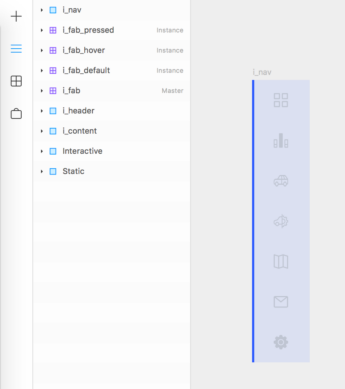This screenshot has width=345, height=389.
Task: Open the layers list hamburger icon
Action: 16,49
